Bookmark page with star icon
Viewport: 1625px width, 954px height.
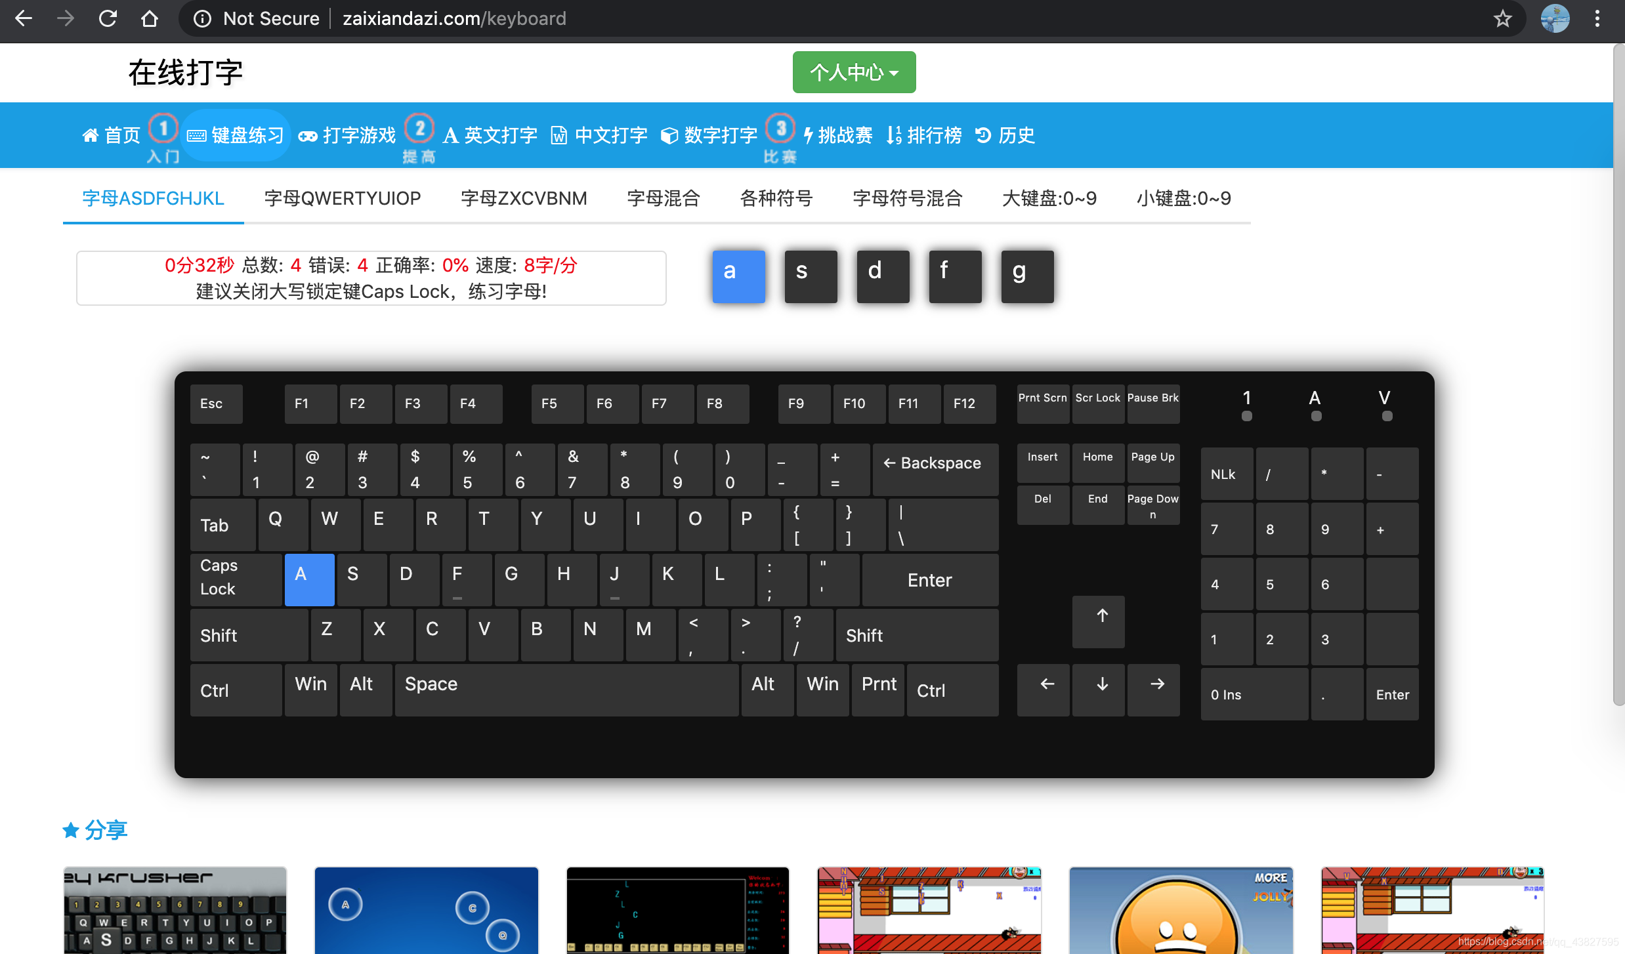click(x=1502, y=18)
